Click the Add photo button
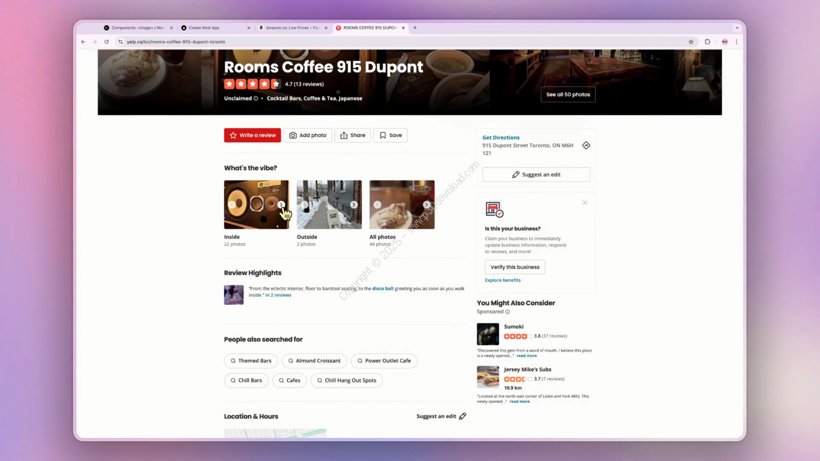The image size is (820, 461). tap(307, 135)
